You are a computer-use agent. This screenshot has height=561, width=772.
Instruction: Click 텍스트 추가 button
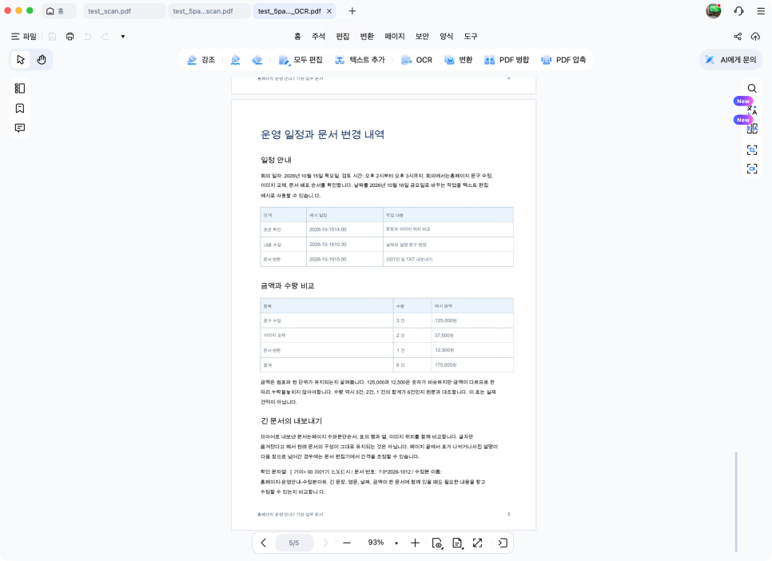coord(360,60)
